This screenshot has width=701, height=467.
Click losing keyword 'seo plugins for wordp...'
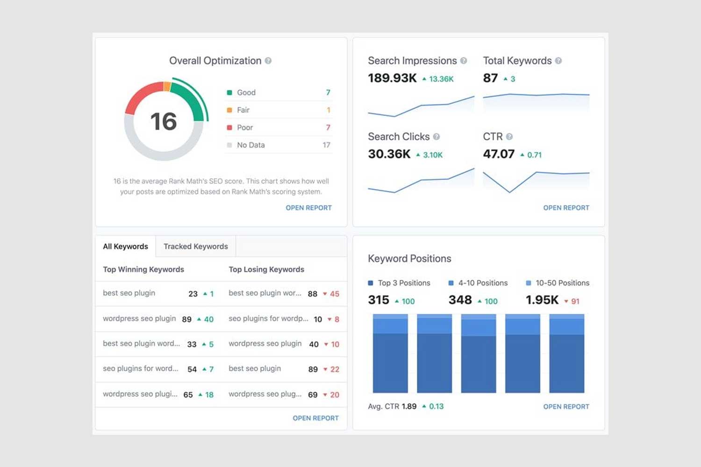pos(268,318)
